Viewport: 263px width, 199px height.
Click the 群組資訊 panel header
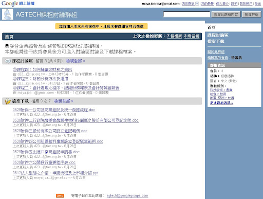point(234,65)
